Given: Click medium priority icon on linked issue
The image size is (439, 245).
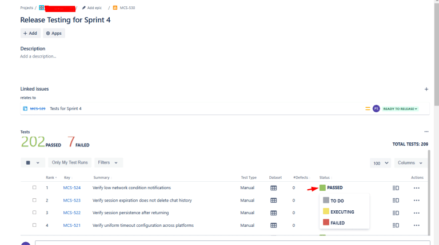Looking at the screenshot, I should point(368,109).
